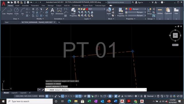Insert a Table from Annotation panel

(66, 16)
